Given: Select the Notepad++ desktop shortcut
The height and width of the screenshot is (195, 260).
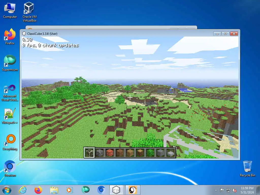Looking at the screenshot, I should click(x=10, y=116).
